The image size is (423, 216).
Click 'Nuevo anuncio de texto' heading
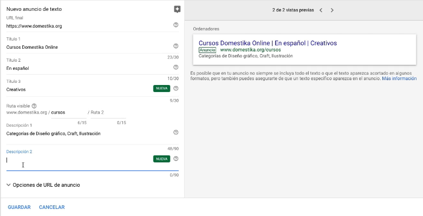point(34,9)
